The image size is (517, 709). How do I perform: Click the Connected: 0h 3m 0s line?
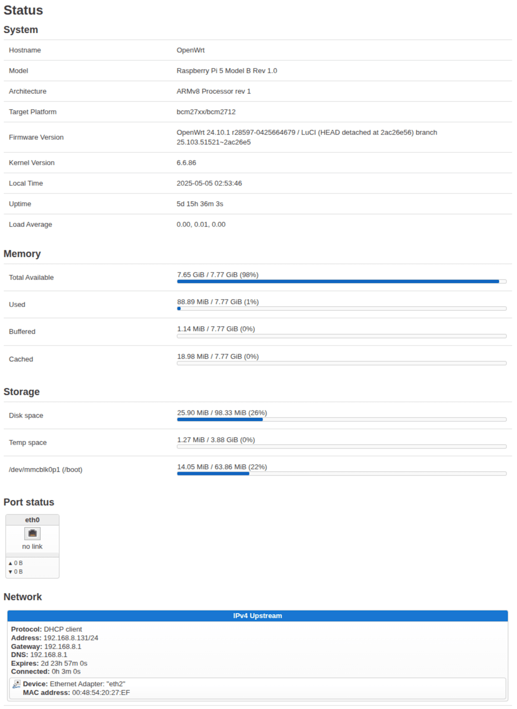tap(46, 672)
